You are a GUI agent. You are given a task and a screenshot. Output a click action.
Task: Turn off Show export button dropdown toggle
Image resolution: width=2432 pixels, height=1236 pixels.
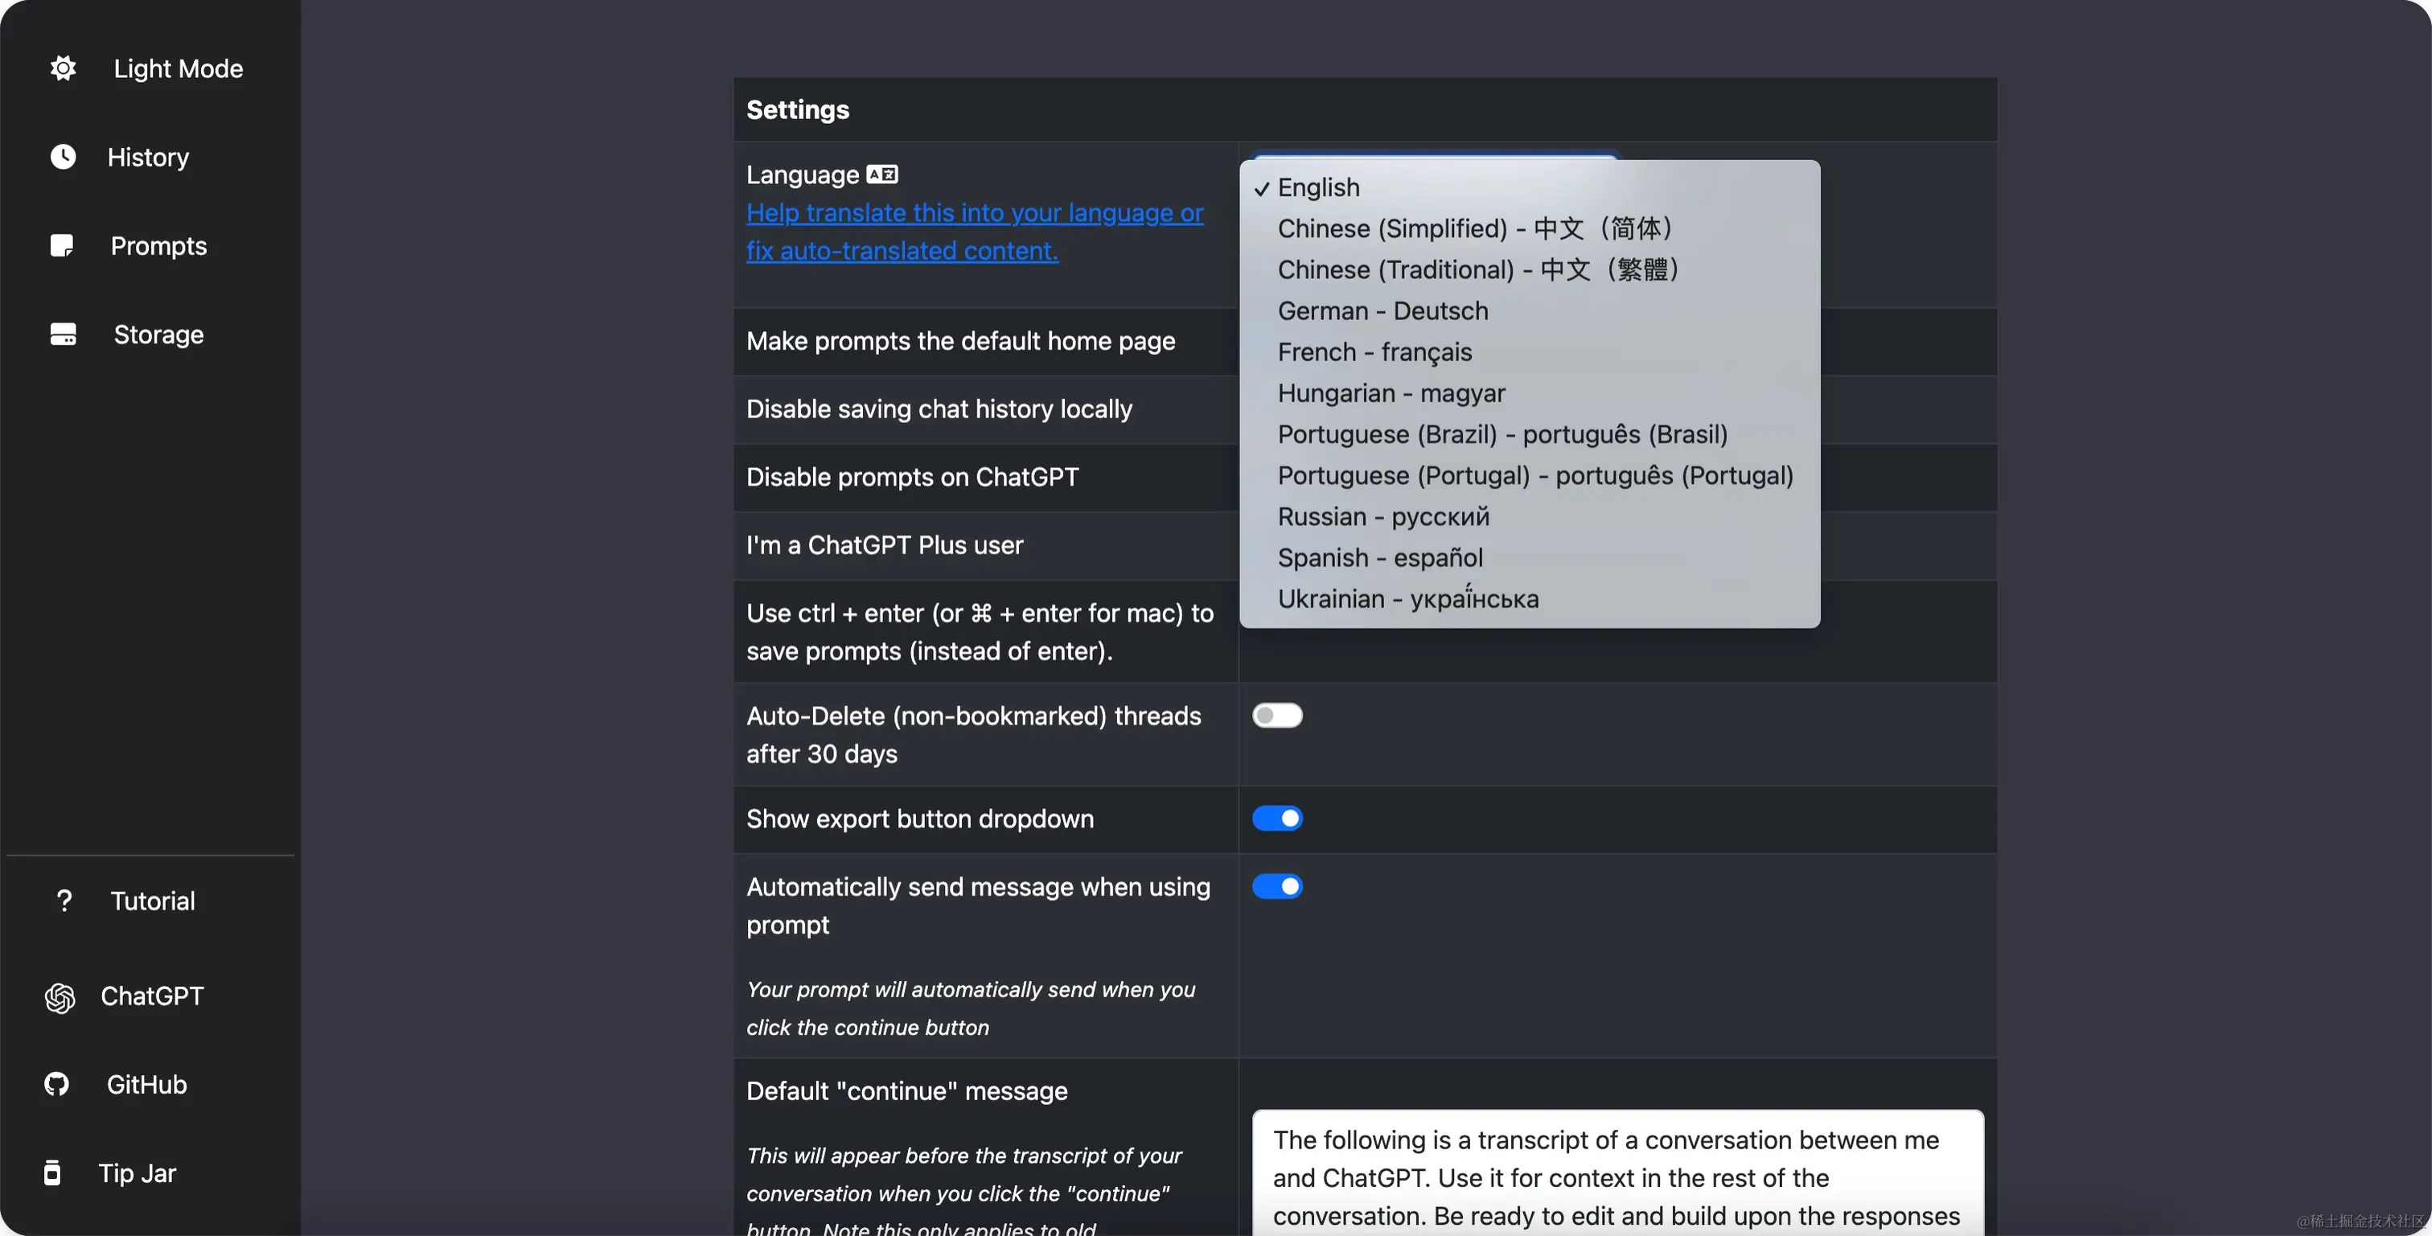pyautogui.click(x=1276, y=819)
